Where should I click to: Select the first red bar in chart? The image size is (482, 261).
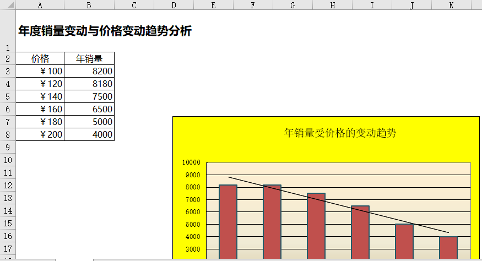[228, 220]
